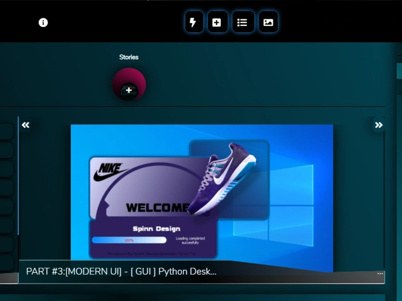Click the plus add-new toolbar icon

pyautogui.click(x=217, y=22)
